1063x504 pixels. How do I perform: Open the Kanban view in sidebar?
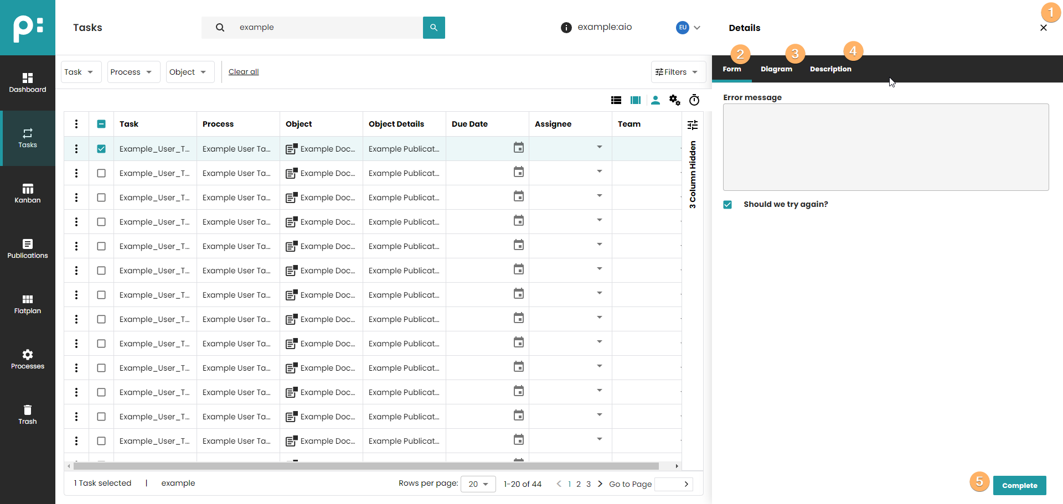click(28, 194)
